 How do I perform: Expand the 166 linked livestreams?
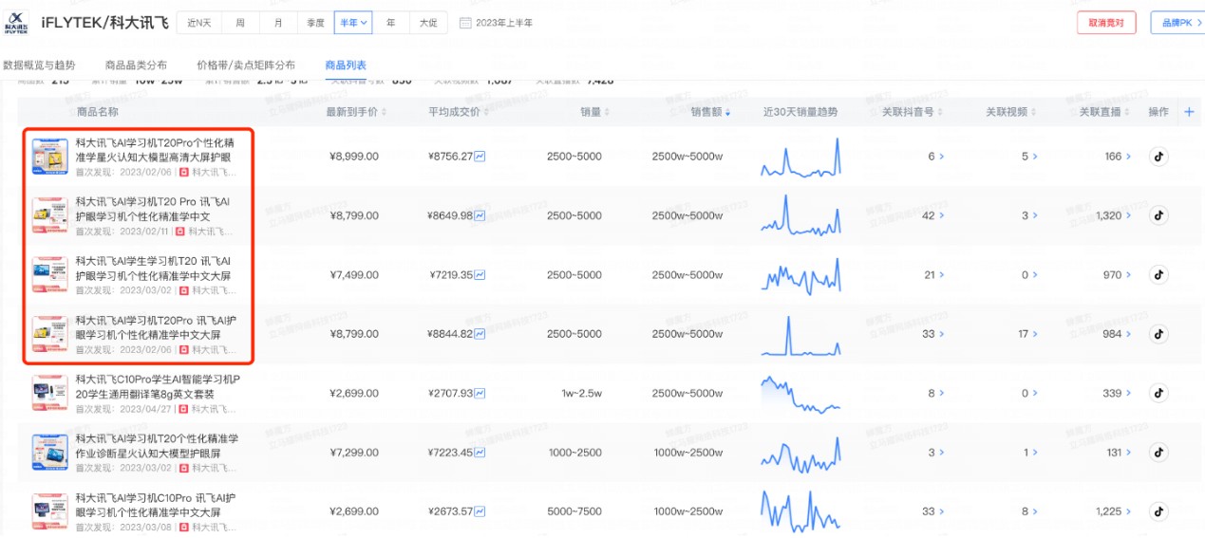pos(1119,157)
